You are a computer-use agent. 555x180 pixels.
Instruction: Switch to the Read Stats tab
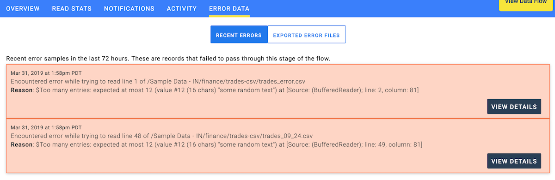click(x=72, y=9)
